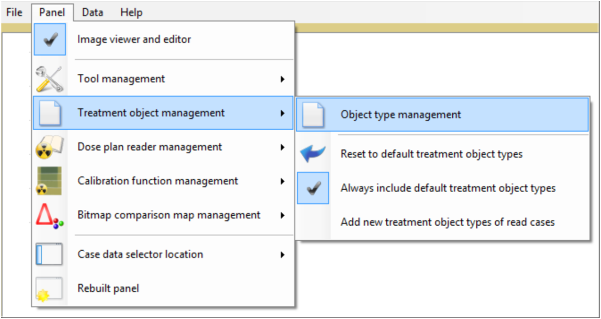601x319 pixels.
Task: Expand Calibration function management arrow
Action: pos(282,181)
